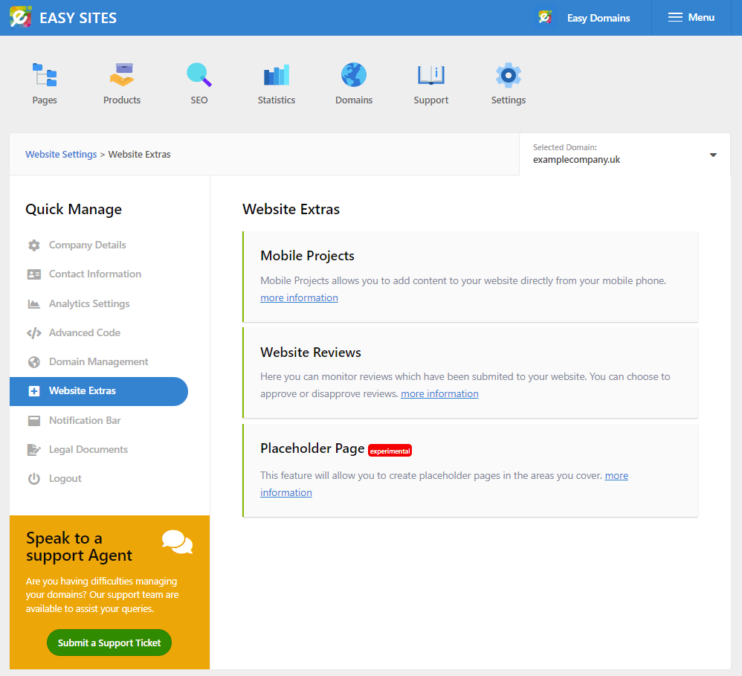Image resolution: width=742 pixels, height=676 pixels.
Task: Choose Logout from Quick Manage
Action: pyautogui.click(x=65, y=479)
